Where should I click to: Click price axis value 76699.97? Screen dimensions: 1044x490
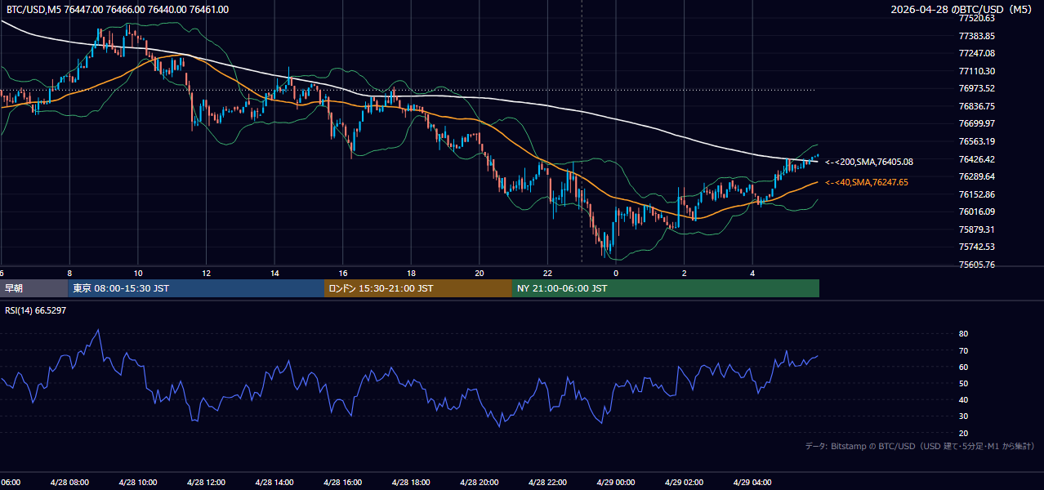click(977, 123)
